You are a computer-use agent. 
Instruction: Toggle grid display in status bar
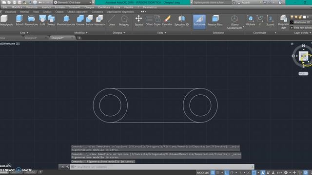[213, 173]
